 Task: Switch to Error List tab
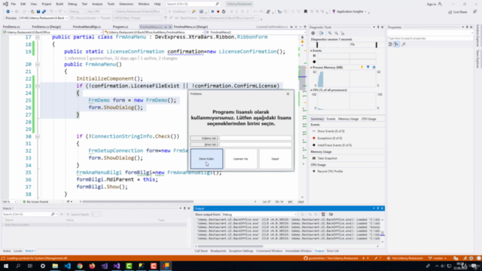point(333,251)
